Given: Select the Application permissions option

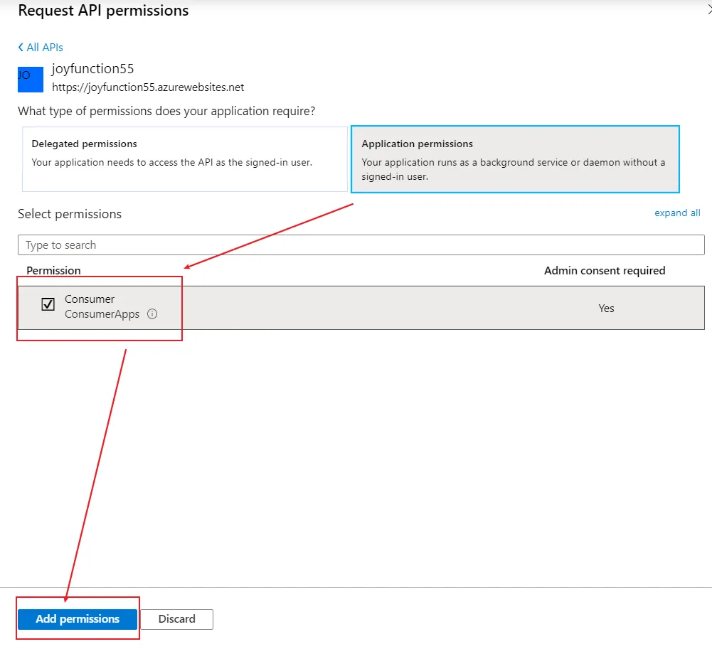Looking at the screenshot, I should (515, 159).
